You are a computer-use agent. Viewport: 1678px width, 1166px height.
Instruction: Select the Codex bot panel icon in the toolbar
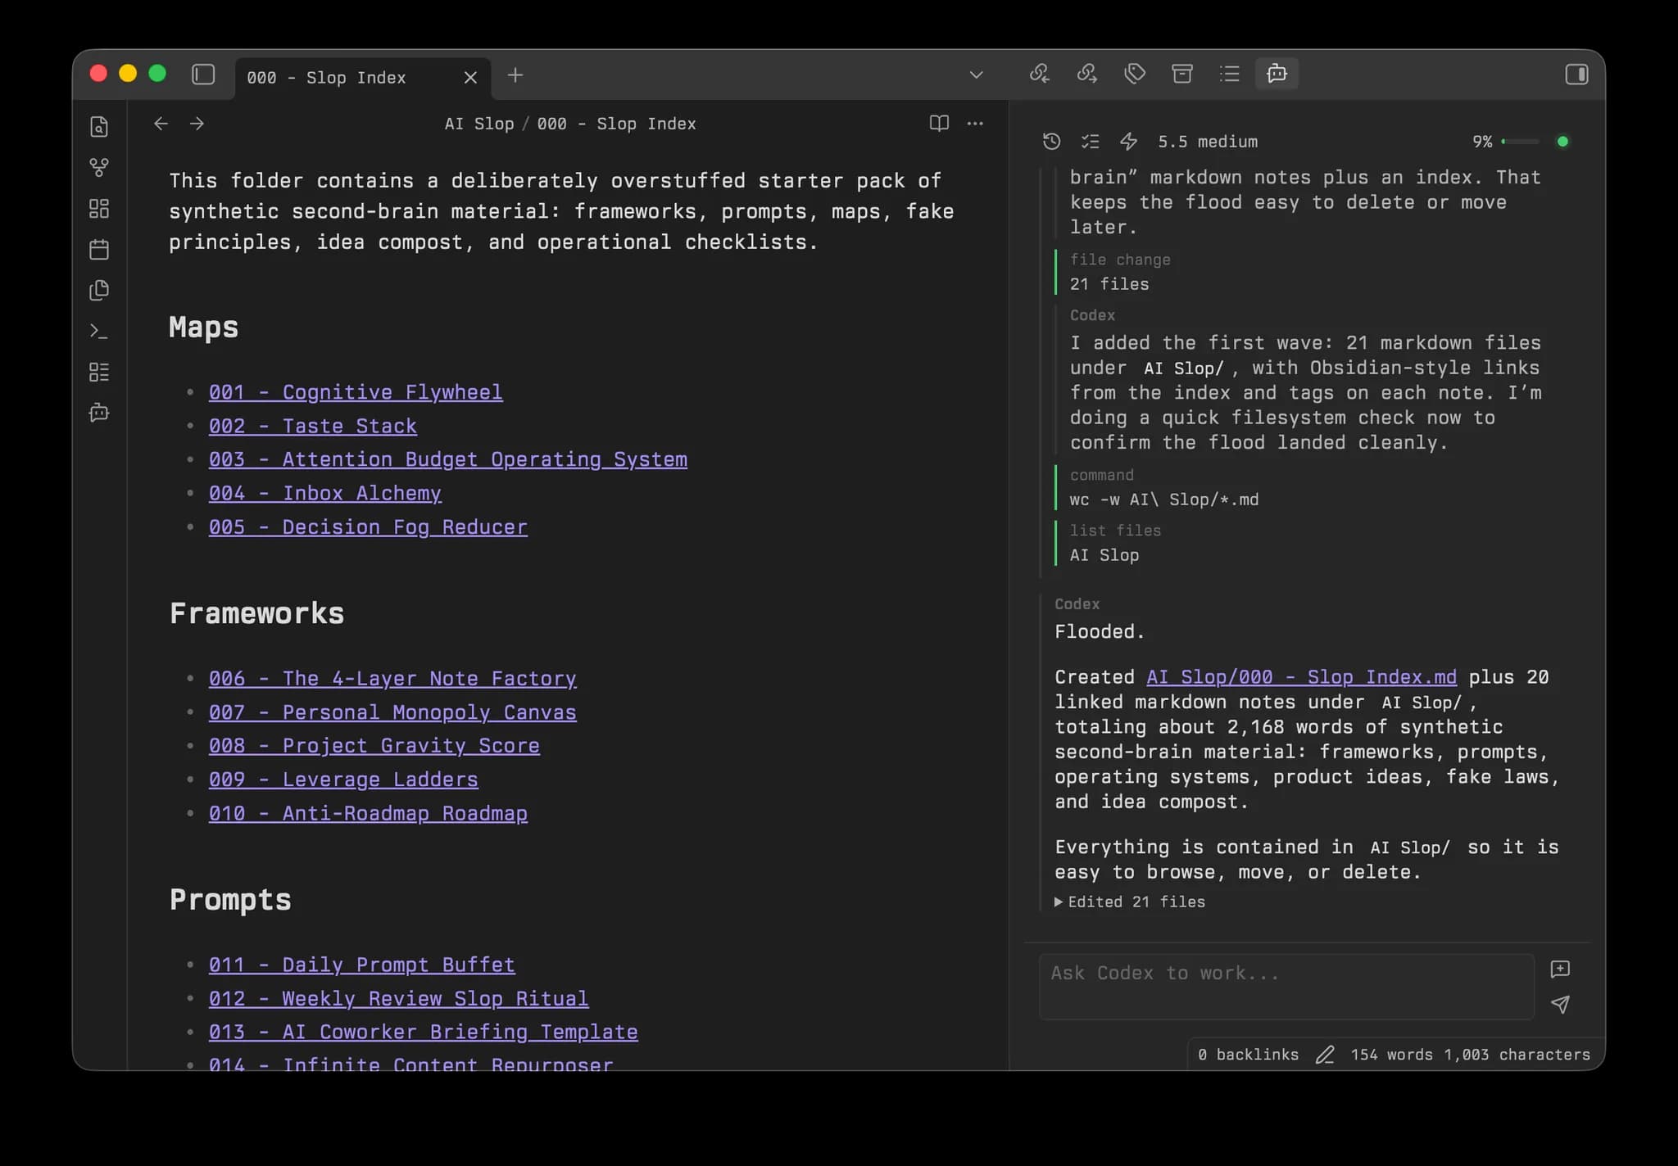[x=1277, y=74]
